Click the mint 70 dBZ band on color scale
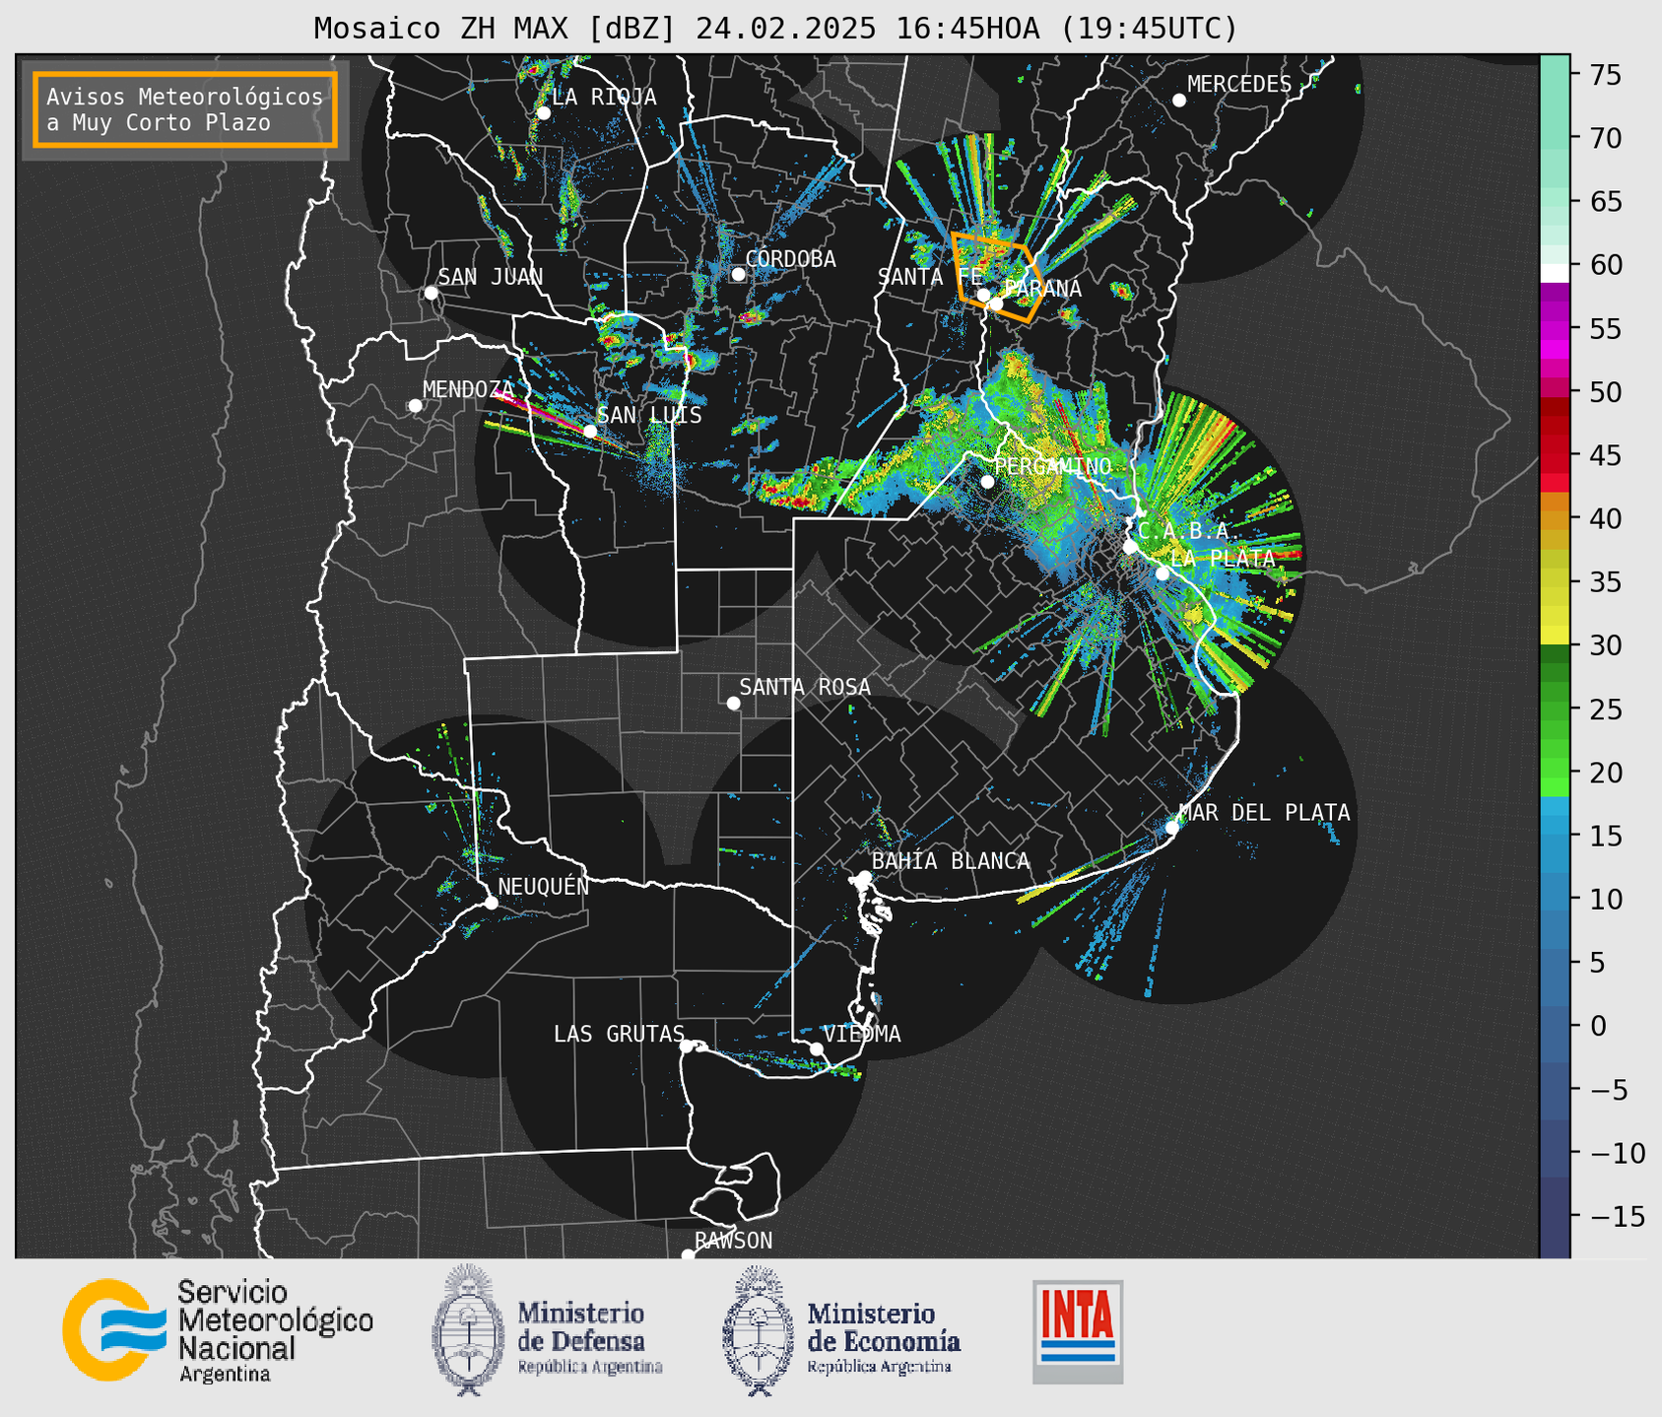The width and height of the screenshot is (1662, 1417). [x=1554, y=139]
